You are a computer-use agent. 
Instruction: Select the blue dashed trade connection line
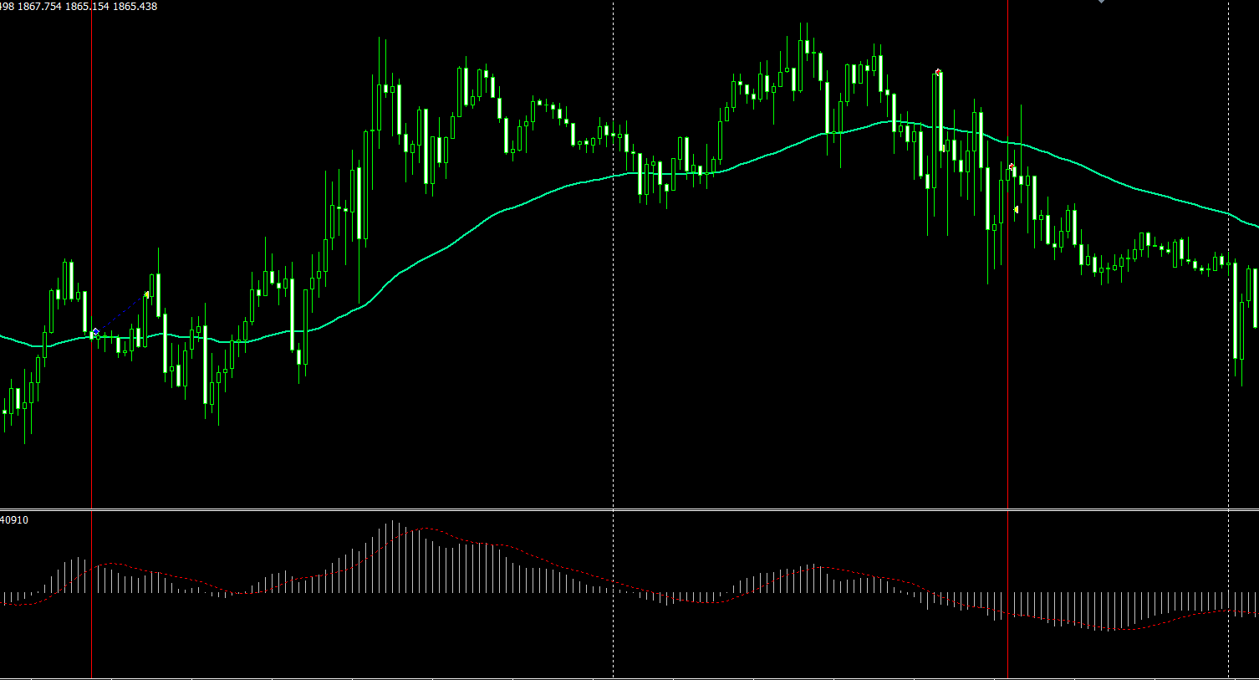pyautogui.click(x=121, y=314)
